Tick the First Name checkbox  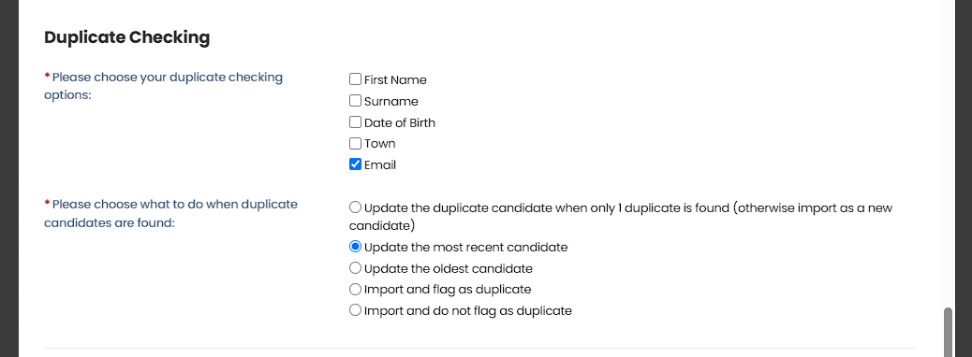point(355,79)
